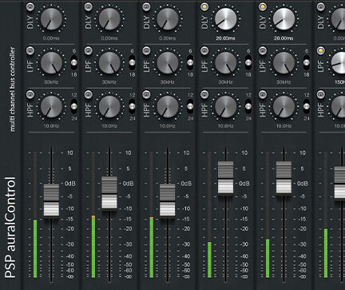Click the 30kHz LPF value on channel five
Screen dimensions: 345x290
click(284, 82)
